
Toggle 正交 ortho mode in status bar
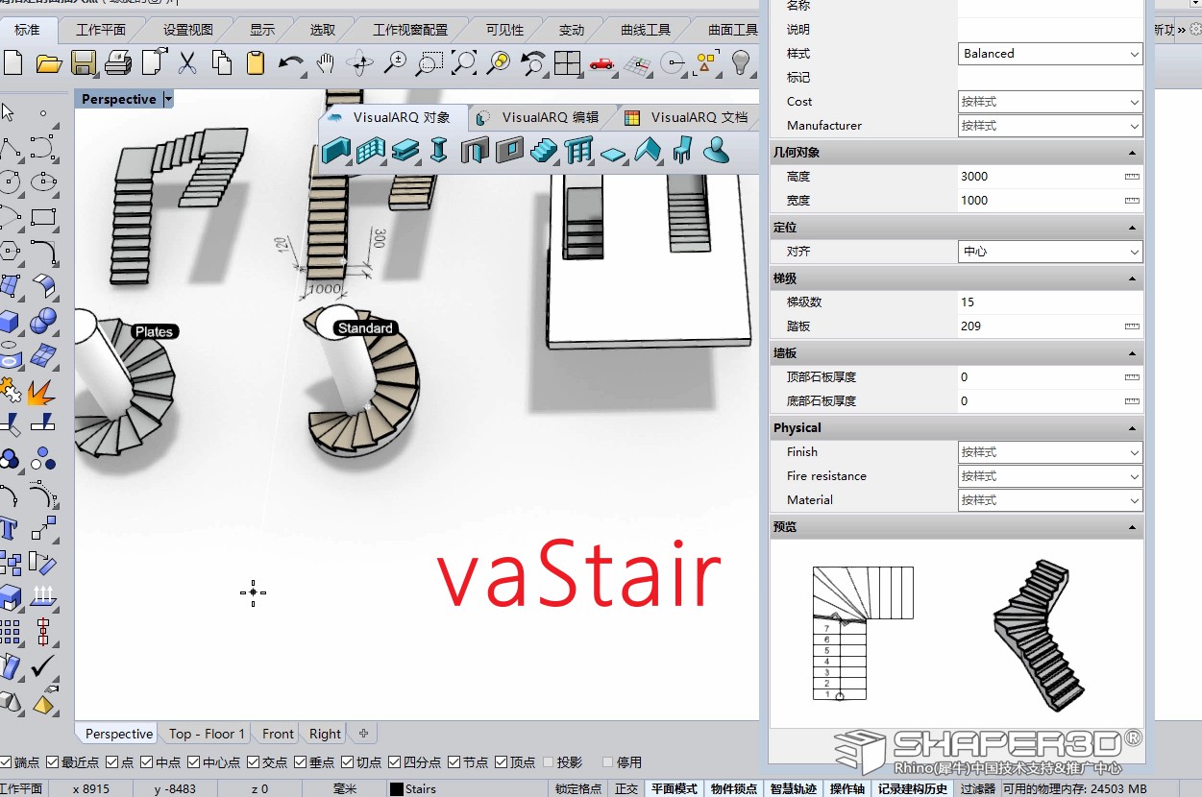click(626, 788)
